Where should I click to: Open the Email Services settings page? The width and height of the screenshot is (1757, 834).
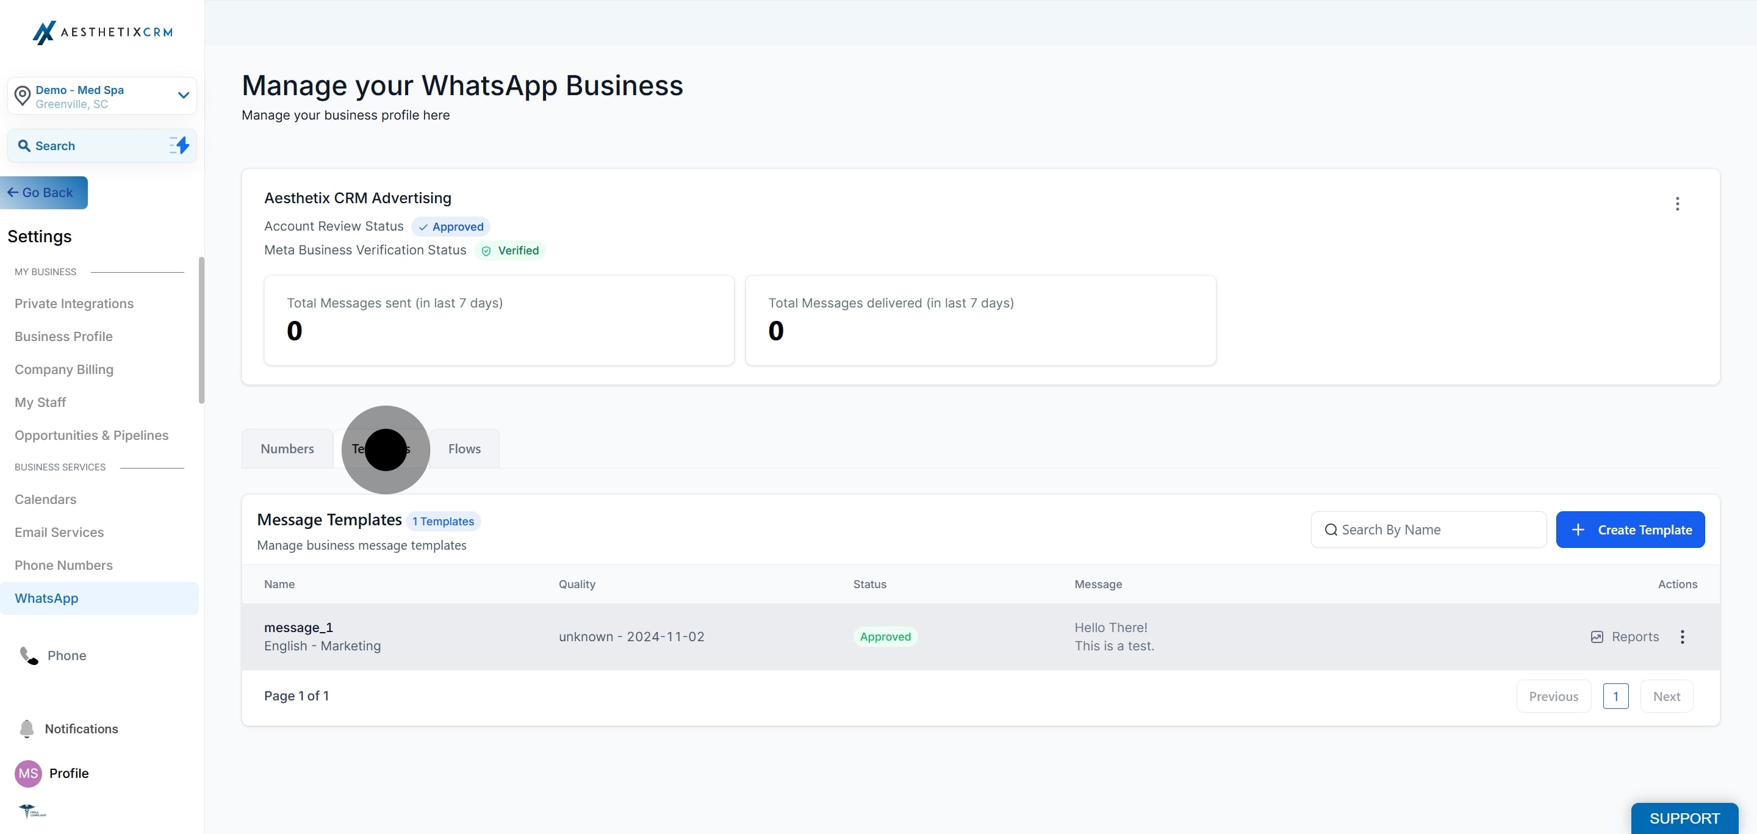coord(59,532)
